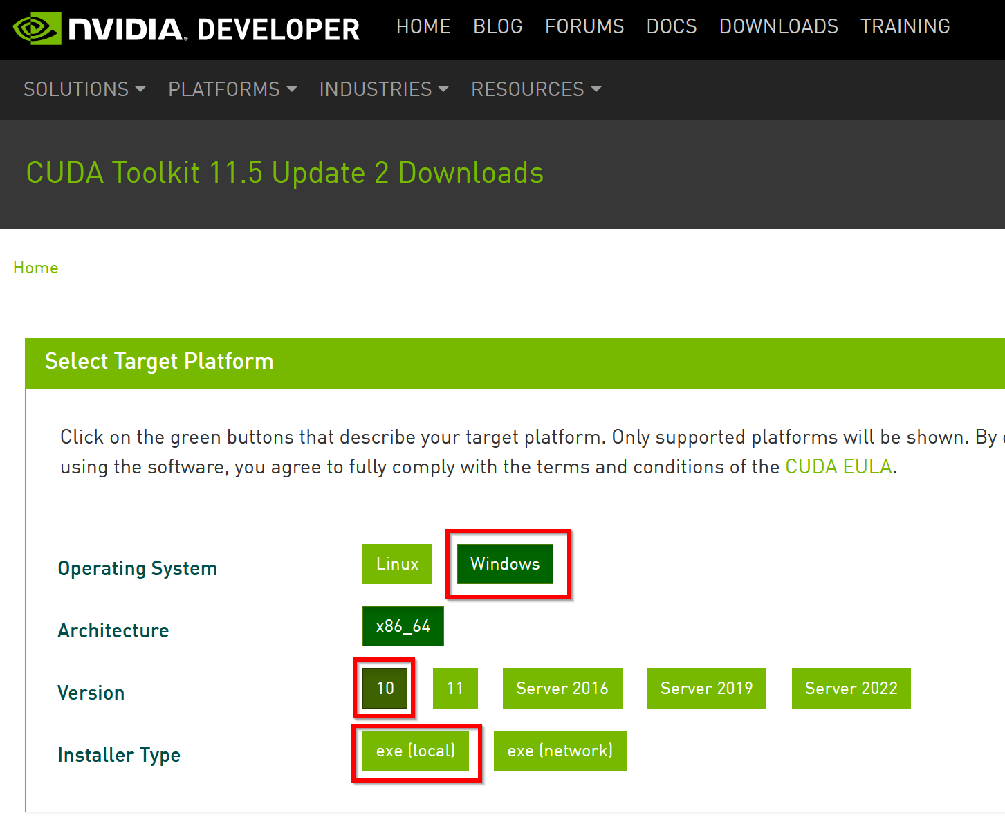Select Linux operating system

point(397,564)
